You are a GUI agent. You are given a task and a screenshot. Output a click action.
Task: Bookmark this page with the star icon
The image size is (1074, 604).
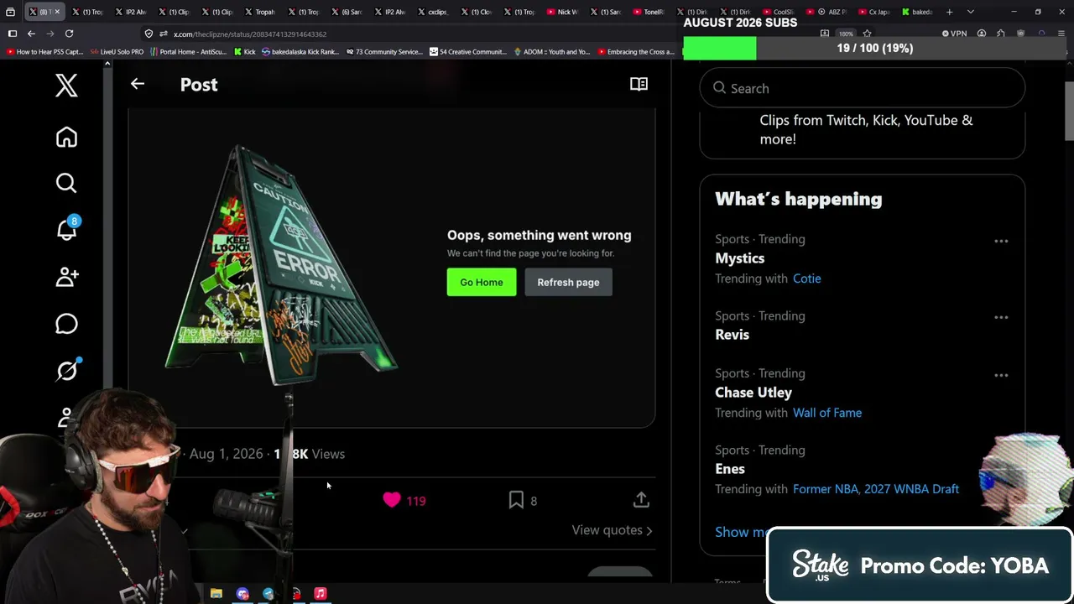pyautogui.click(x=867, y=34)
